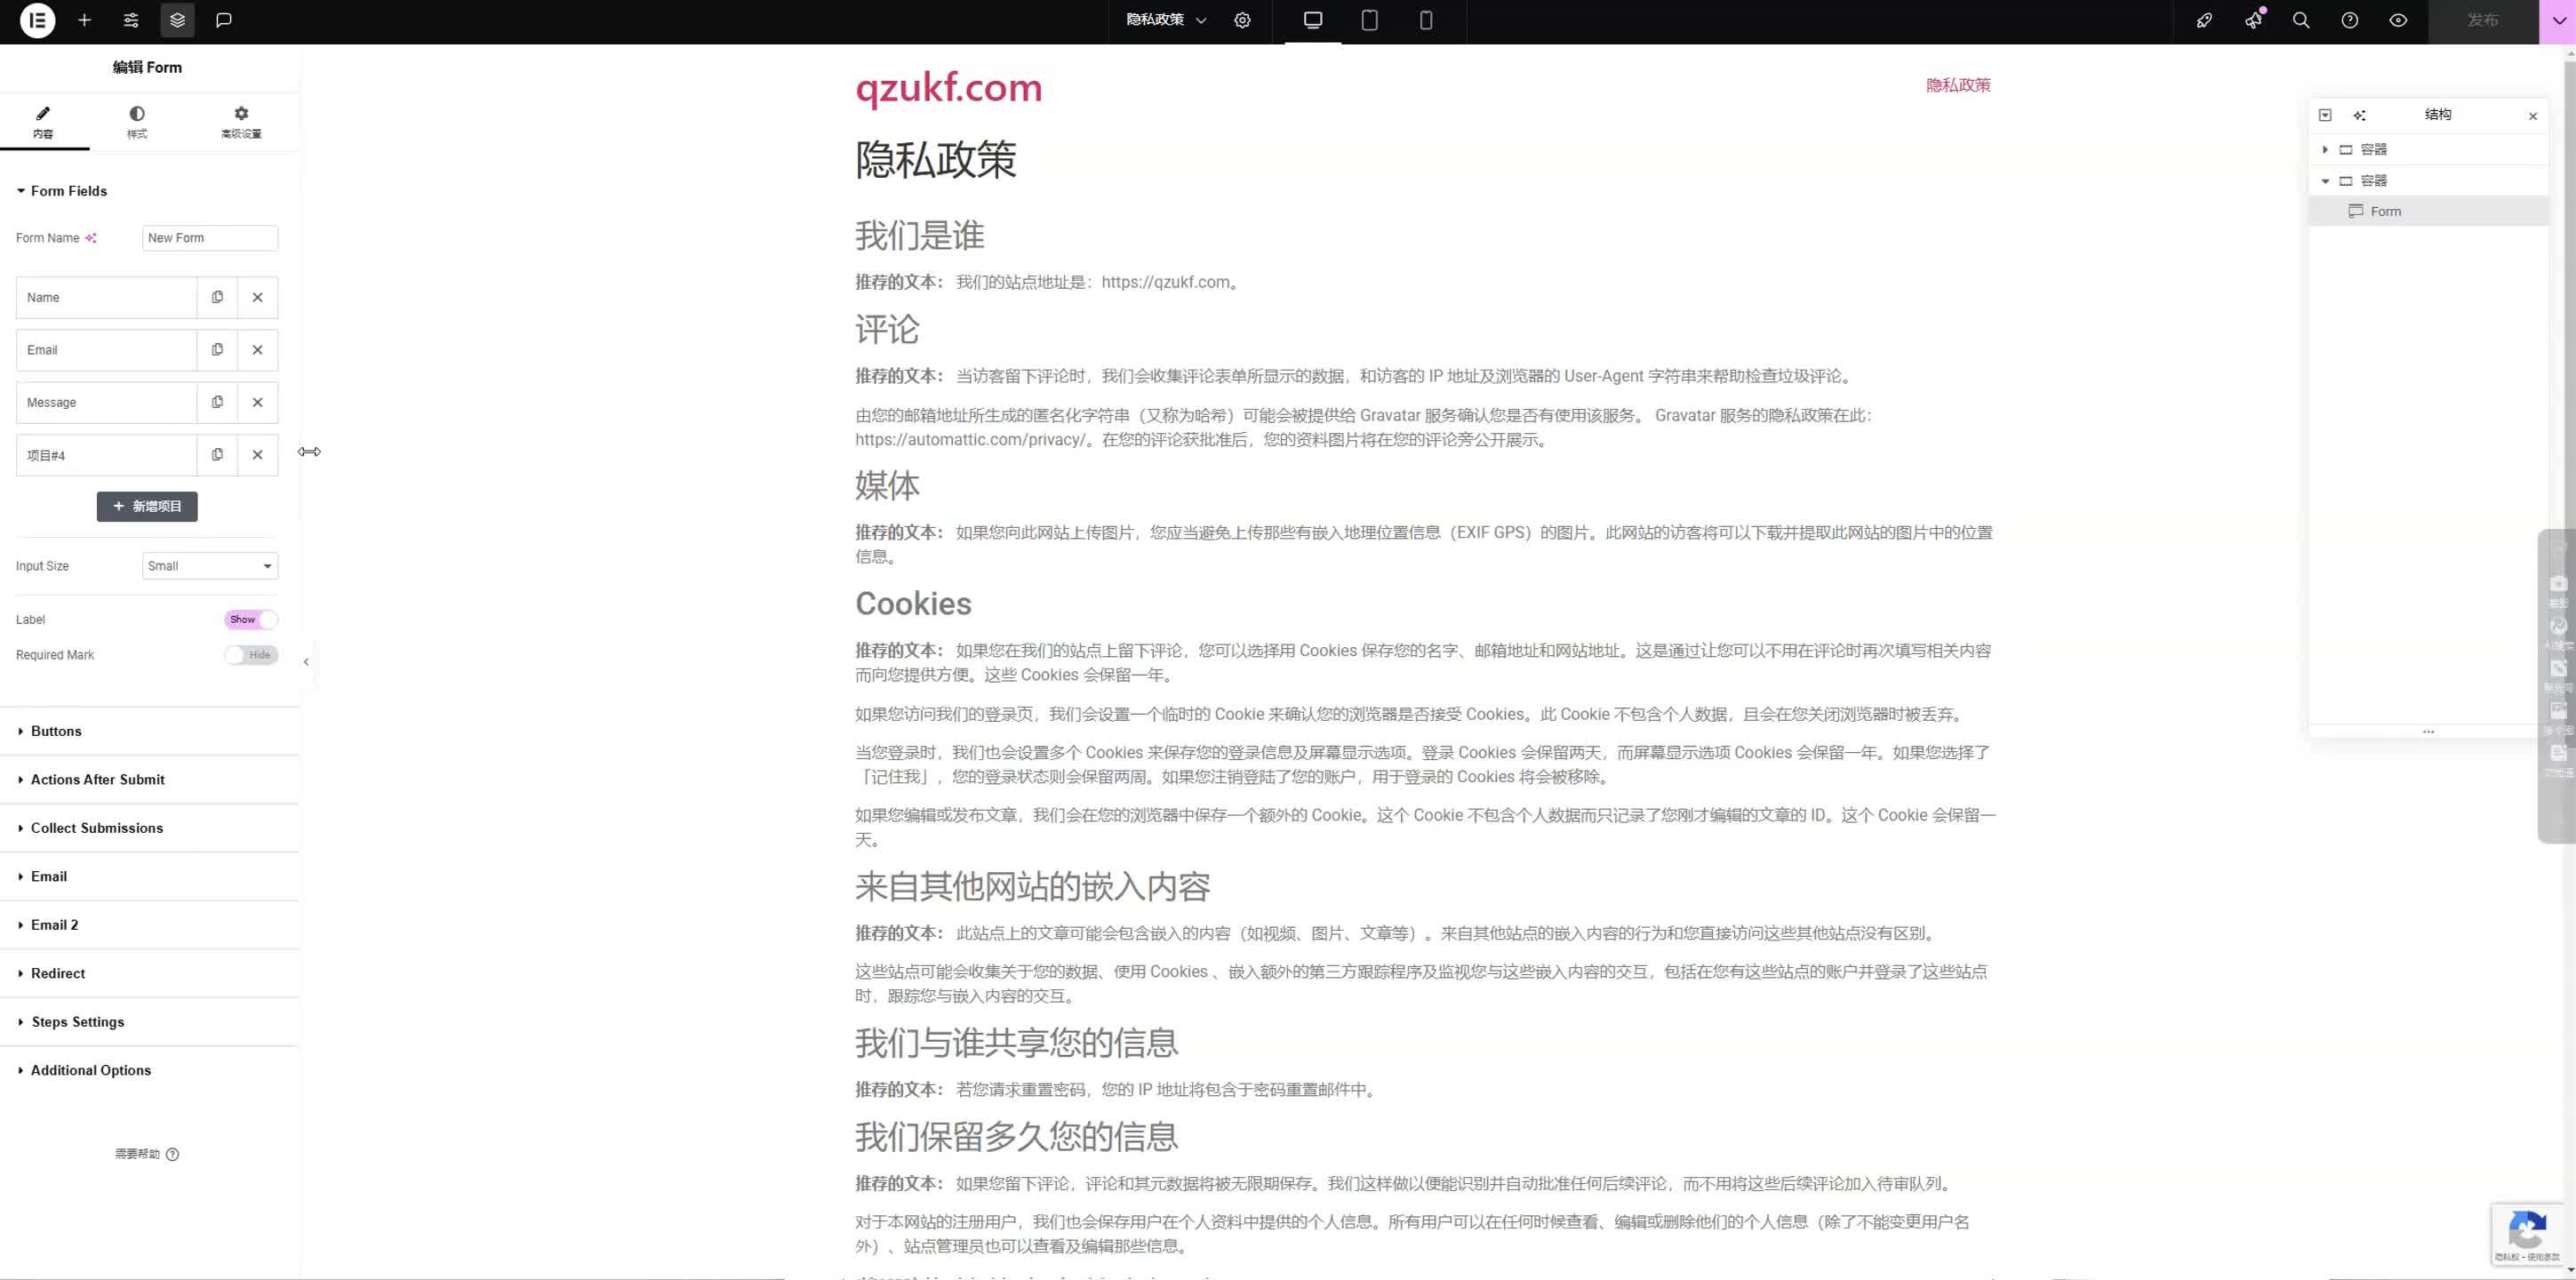The width and height of the screenshot is (2576, 1280).
Task: Open the Elementor main menu logo
Action: pyautogui.click(x=37, y=20)
